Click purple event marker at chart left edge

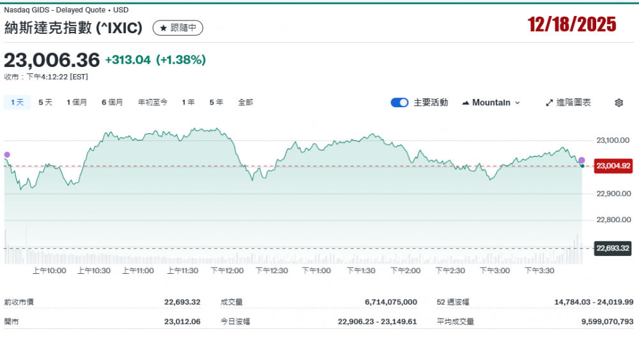[7, 154]
